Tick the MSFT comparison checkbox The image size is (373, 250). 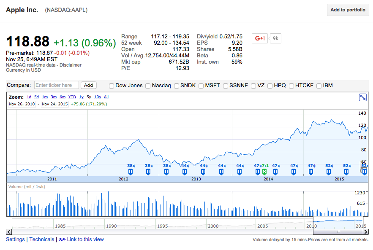(201, 86)
